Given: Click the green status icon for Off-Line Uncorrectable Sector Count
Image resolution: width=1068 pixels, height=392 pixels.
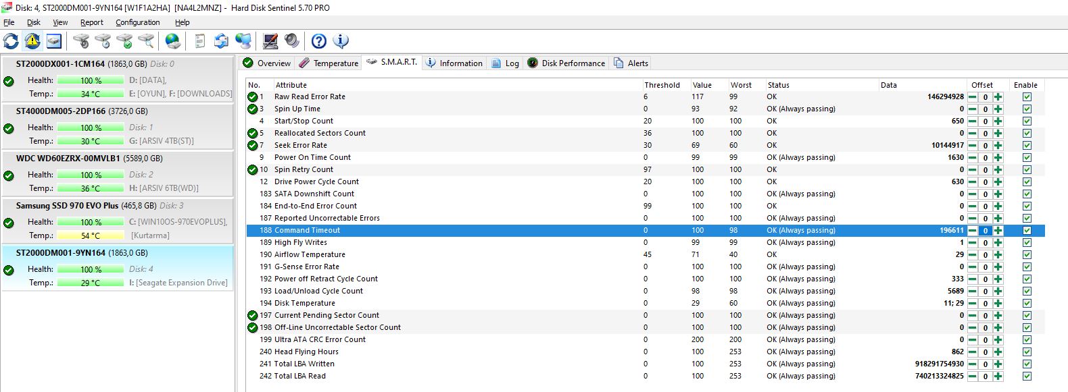Looking at the screenshot, I should pos(252,328).
